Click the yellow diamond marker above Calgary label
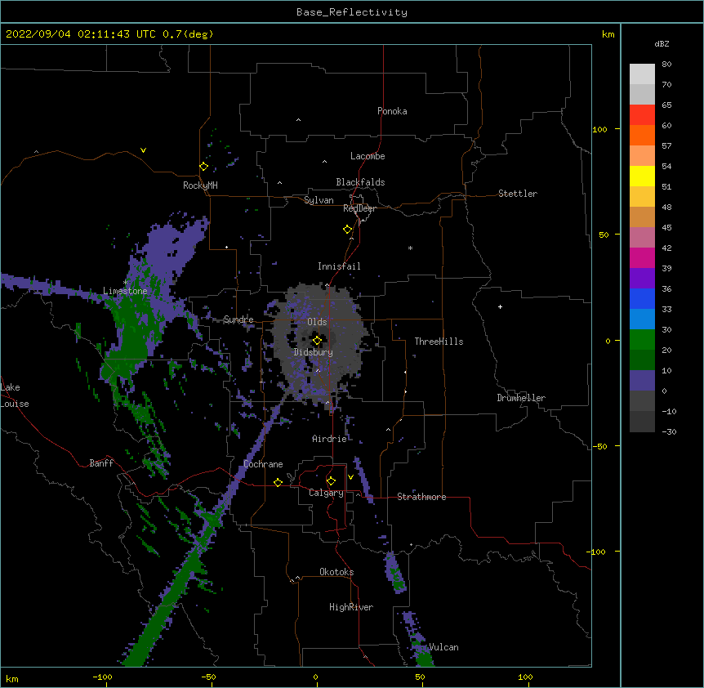 click(331, 481)
